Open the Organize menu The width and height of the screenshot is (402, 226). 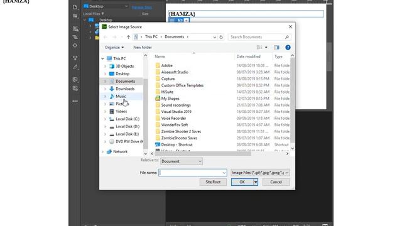[x=114, y=48]
